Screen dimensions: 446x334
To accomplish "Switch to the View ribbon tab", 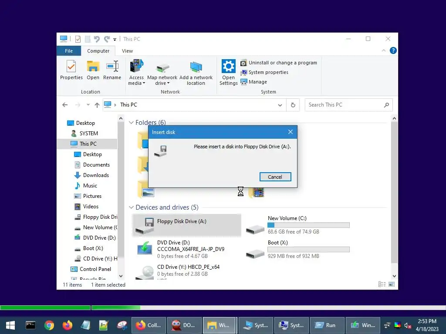I will (127, 51).
